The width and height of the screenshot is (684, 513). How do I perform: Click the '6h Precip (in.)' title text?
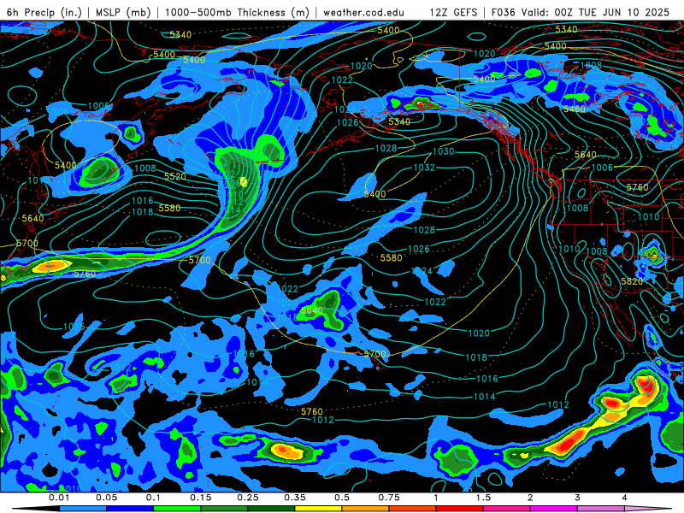click(44, 12)
